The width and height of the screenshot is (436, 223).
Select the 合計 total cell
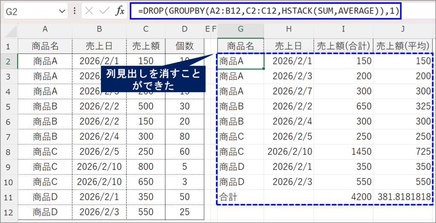pyautogui.click(x=241, y=197)
